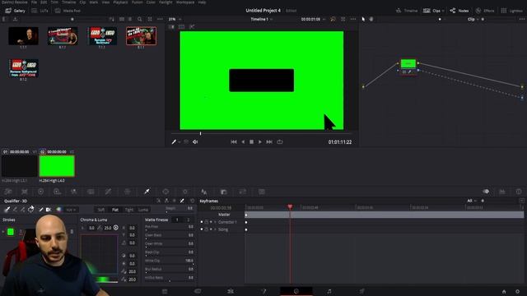
Task: Select the Flat qualifier preset
Action: click(115, 210)
